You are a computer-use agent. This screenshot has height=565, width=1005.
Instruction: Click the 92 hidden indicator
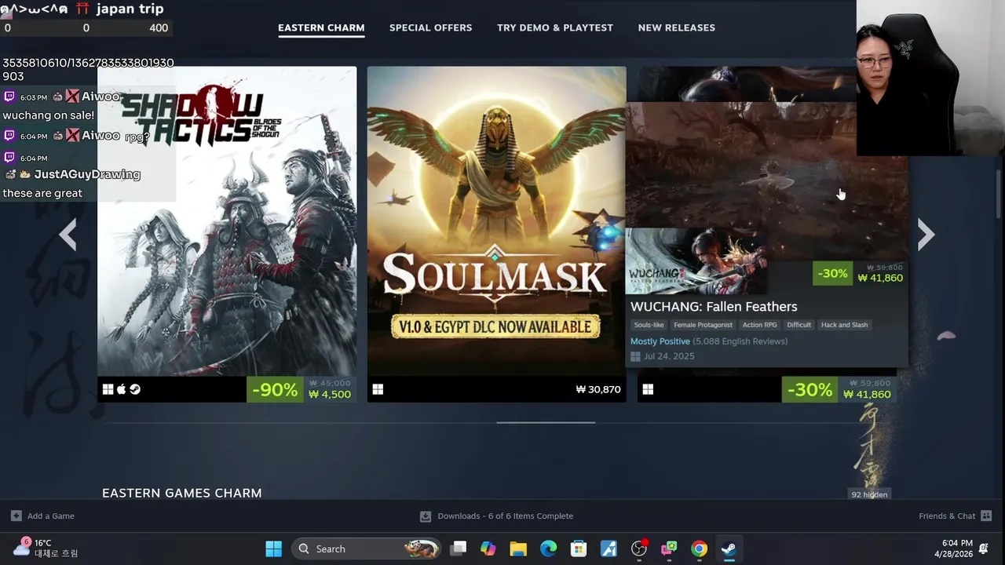(x=869, y=494)
